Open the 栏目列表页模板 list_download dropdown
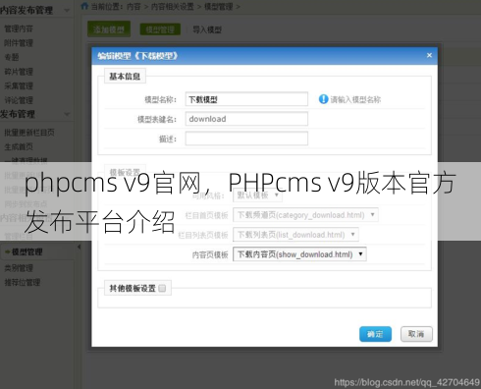 tap(295, 235)
